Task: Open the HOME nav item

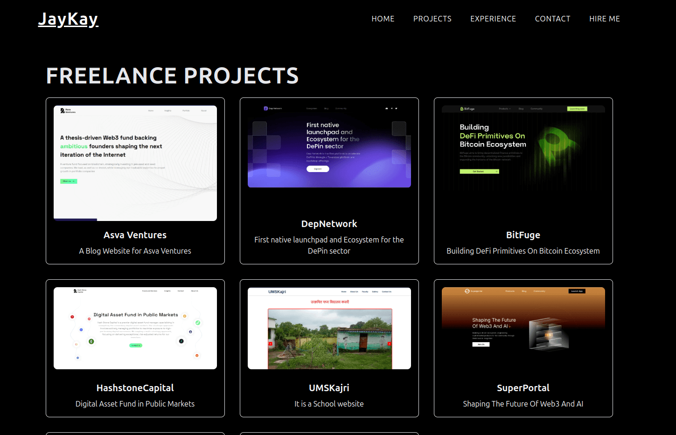Action: (383, 19)
